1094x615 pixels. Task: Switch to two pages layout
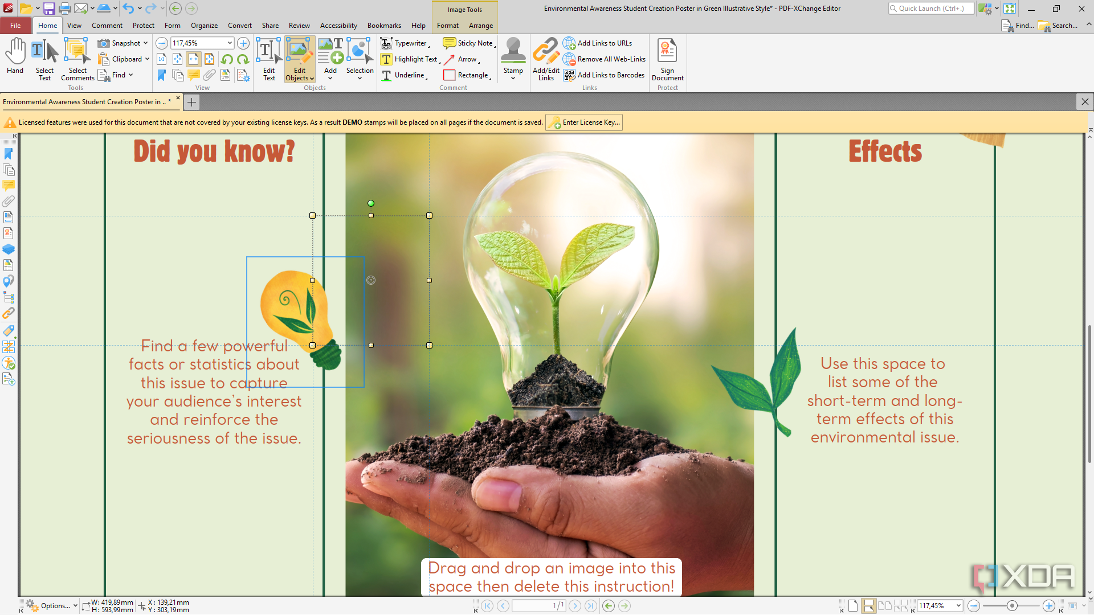coord(885,606)
